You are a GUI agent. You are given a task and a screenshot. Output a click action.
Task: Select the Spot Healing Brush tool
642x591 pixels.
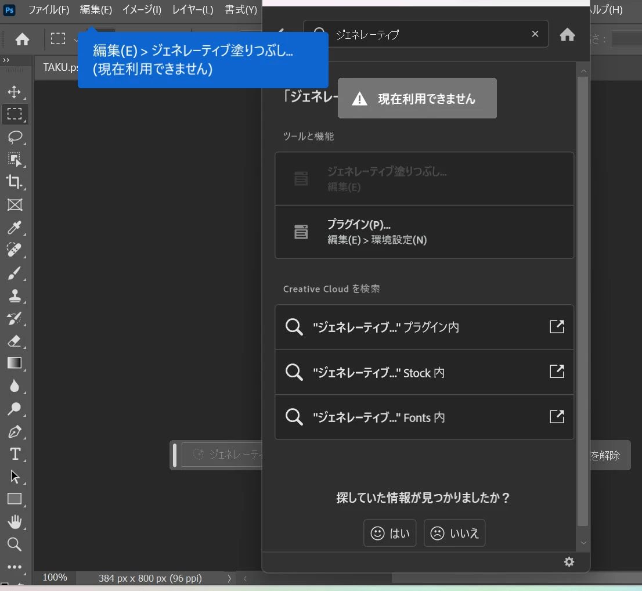[x=15, y=250]
